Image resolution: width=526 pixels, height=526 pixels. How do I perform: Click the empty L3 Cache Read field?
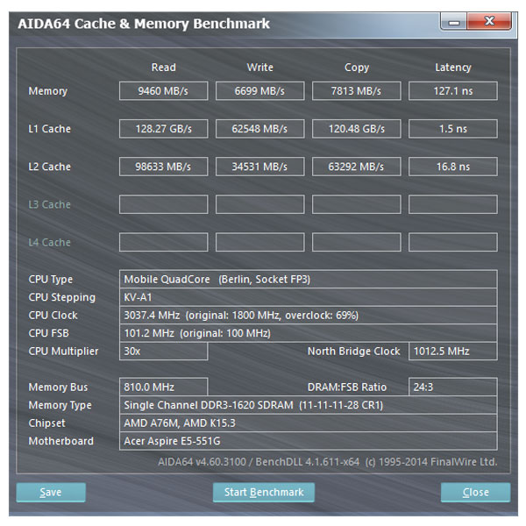pyautogui.click(x=163, y=204)
